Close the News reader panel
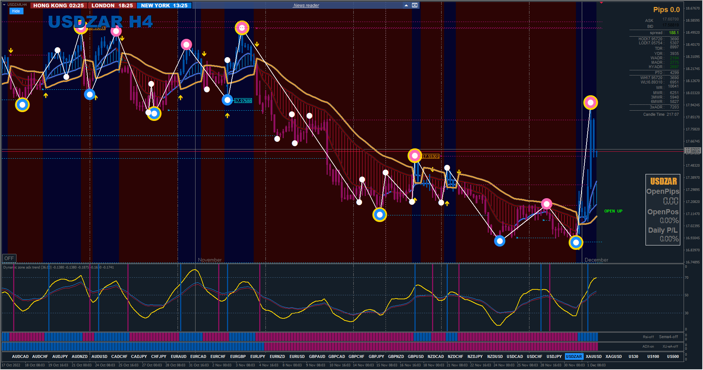703x370 pixels. click(414, 5)
